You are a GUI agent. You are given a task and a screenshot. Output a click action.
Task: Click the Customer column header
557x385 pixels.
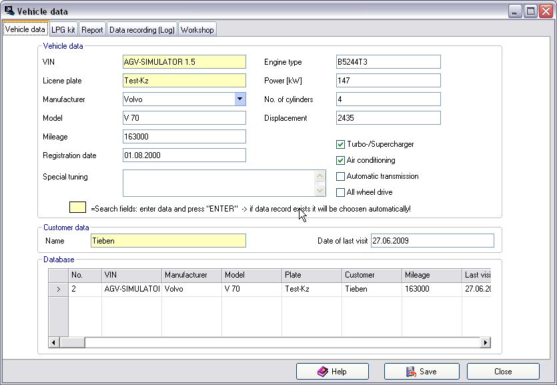click(372, 276)
